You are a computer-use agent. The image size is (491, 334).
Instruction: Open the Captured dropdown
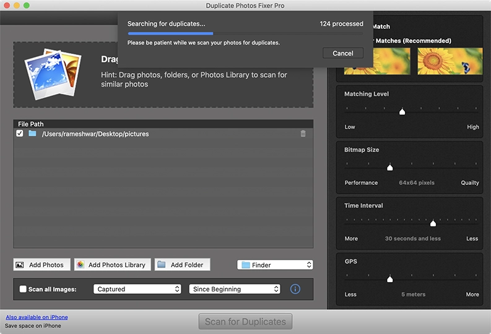coord(137,289)
